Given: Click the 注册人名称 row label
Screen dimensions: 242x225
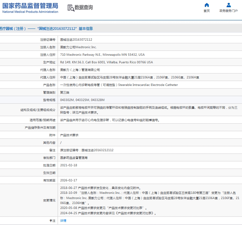Looking at the screenshot, I should pos(48,47).
